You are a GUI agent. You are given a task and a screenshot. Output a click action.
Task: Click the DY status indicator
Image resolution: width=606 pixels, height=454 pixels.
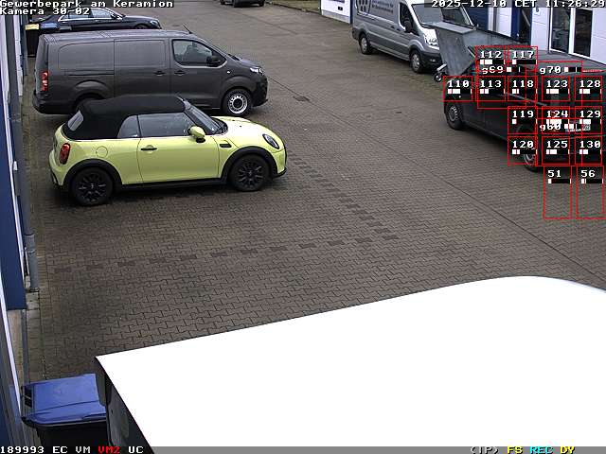pyautogui.click(x=567, y=449)
